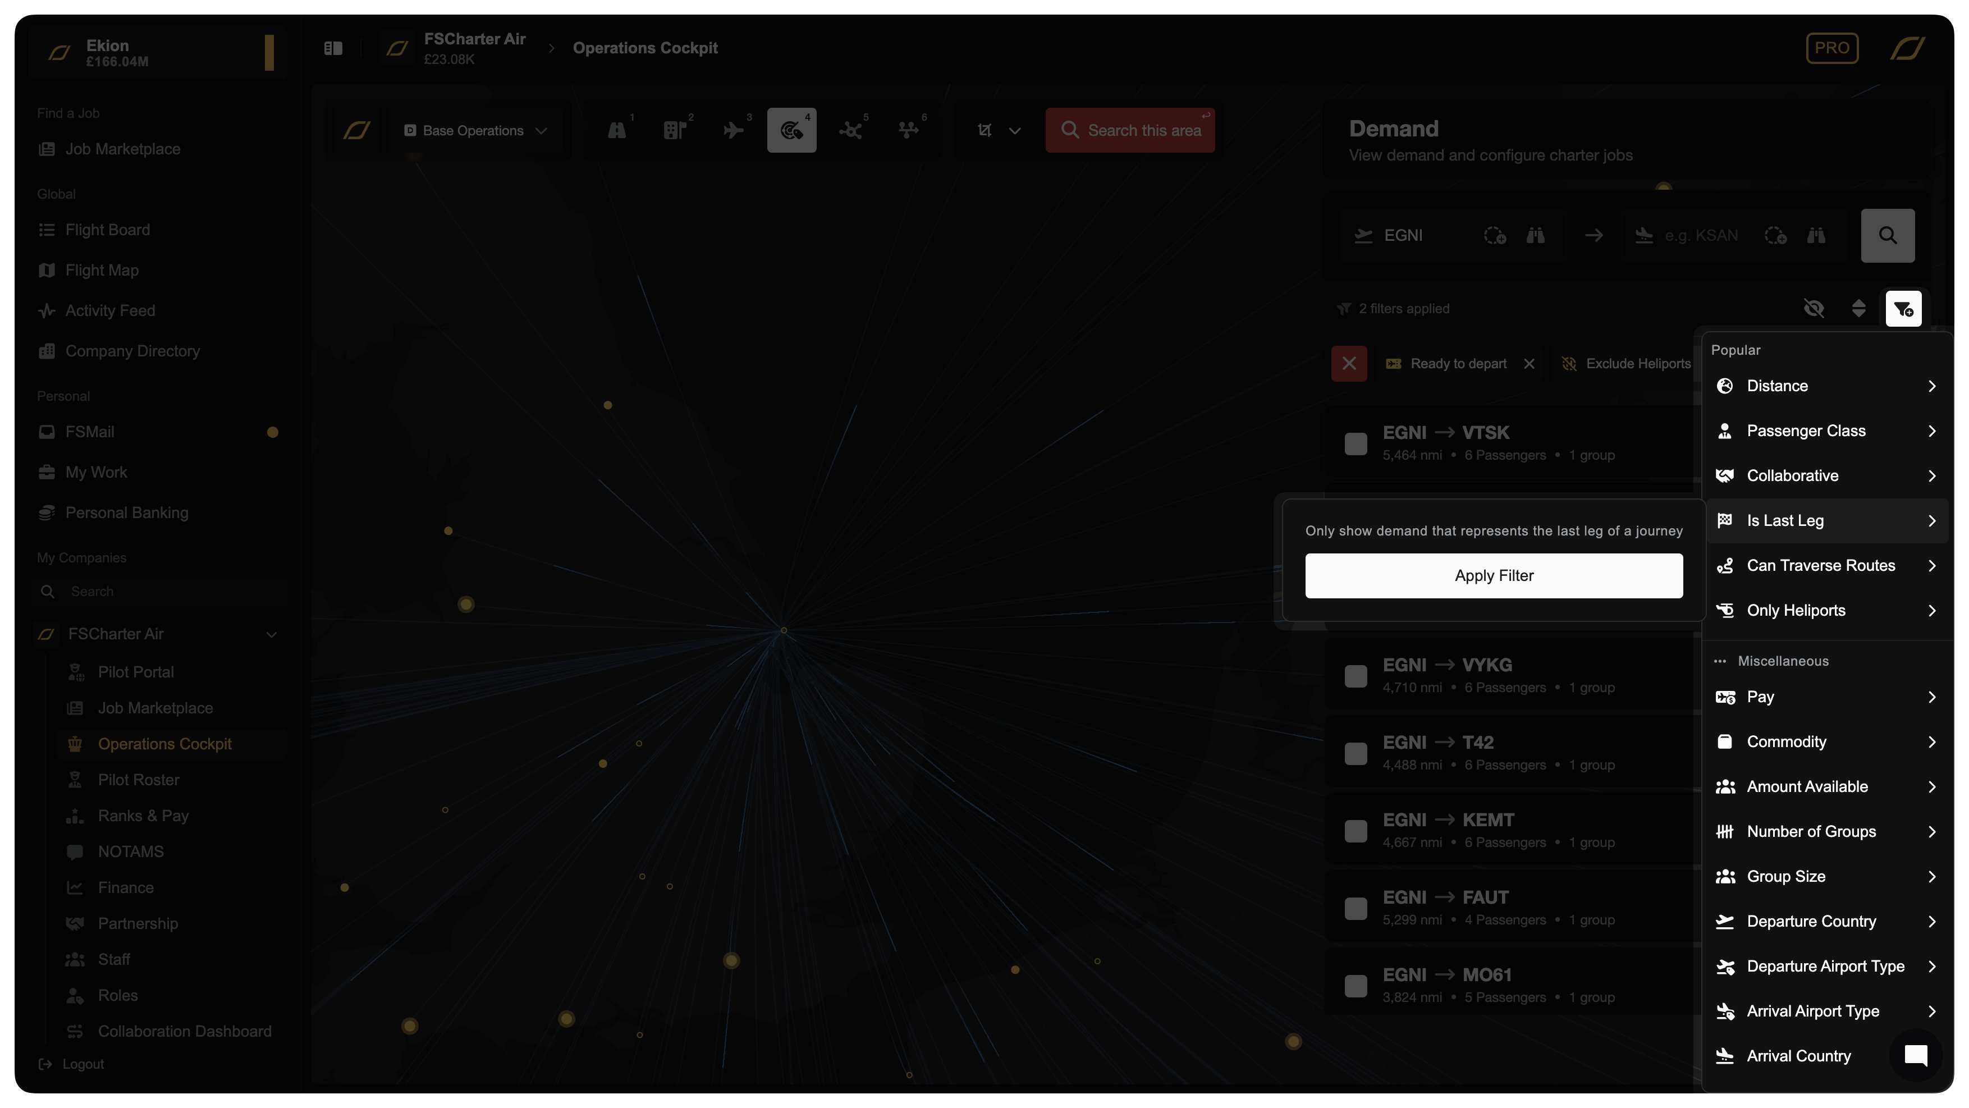Click the add filter funnel icon

point(1903,309)
